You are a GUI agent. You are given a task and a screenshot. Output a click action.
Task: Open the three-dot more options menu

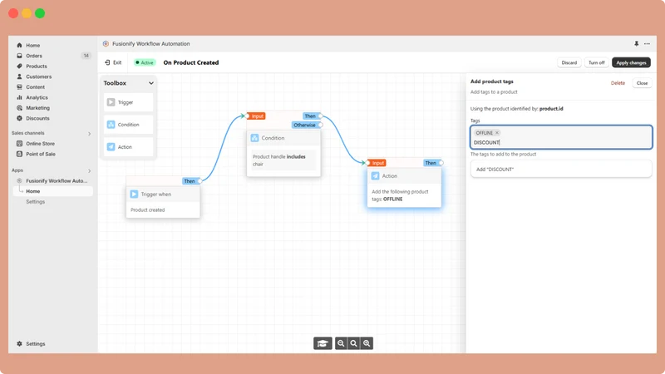[647, 44]
